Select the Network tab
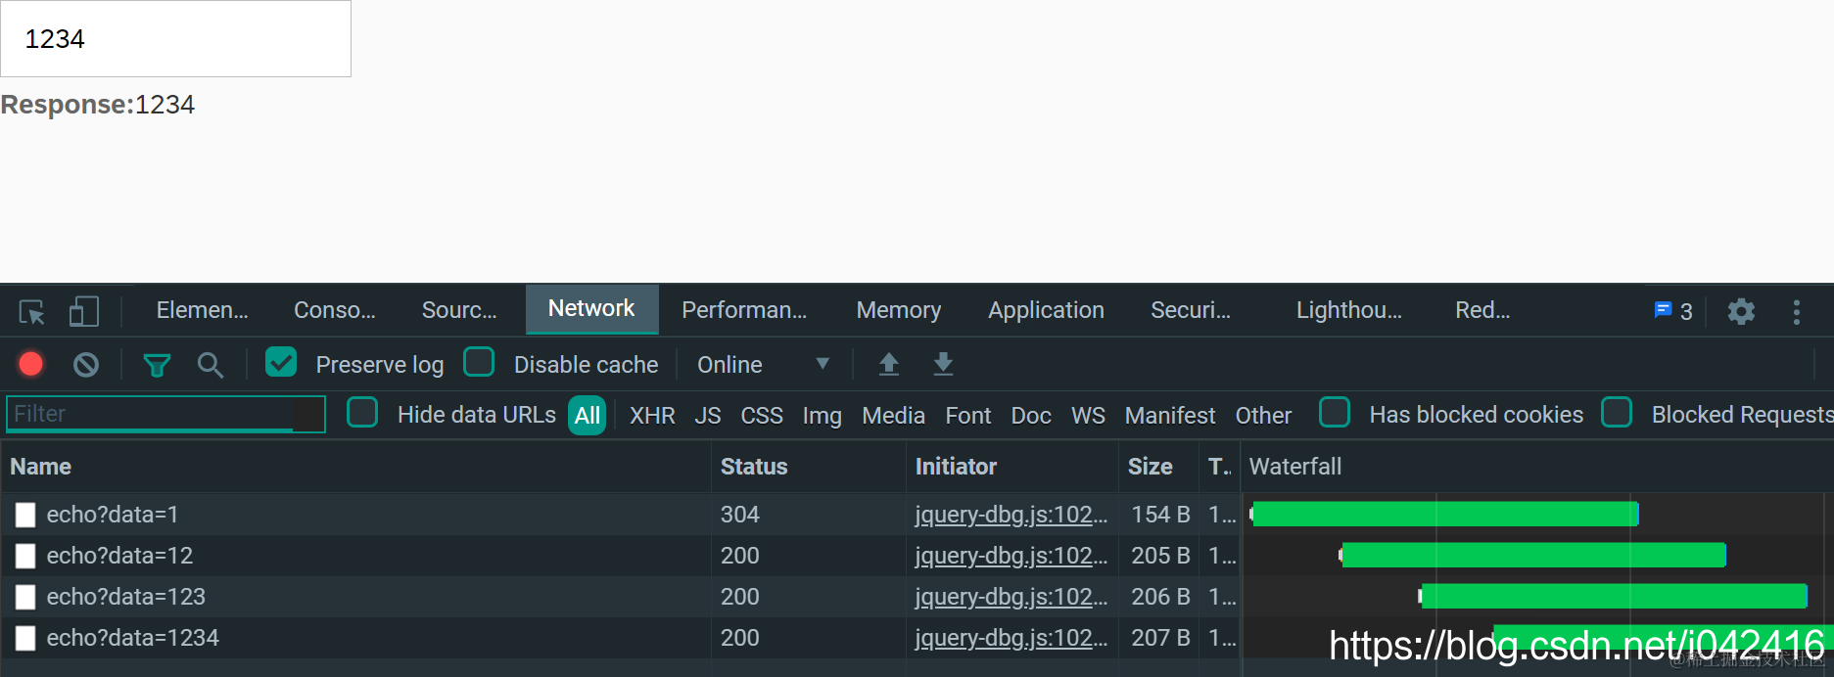Viewport: 1834px width, 677px height. [x=591, y=309]
